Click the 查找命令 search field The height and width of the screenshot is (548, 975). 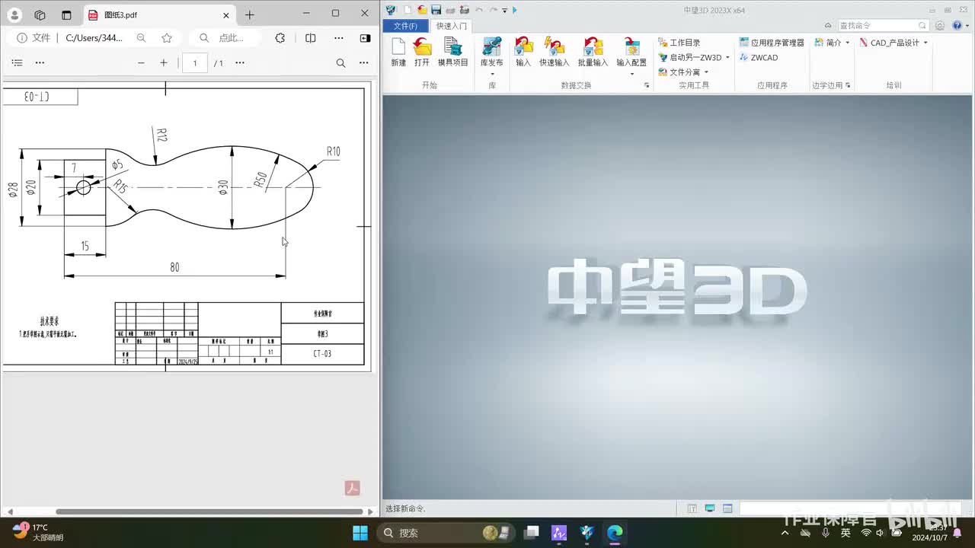882,25
